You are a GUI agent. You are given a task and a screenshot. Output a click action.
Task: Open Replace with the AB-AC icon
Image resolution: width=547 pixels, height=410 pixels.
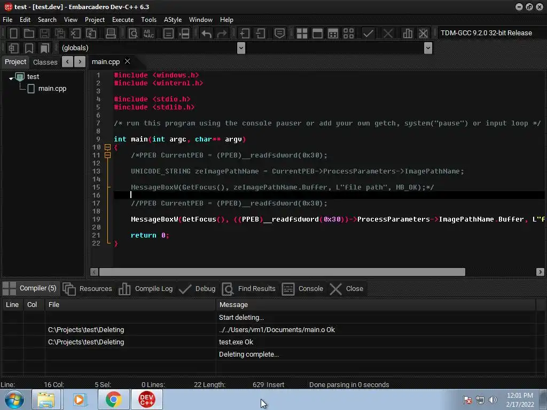coord(149,34)
